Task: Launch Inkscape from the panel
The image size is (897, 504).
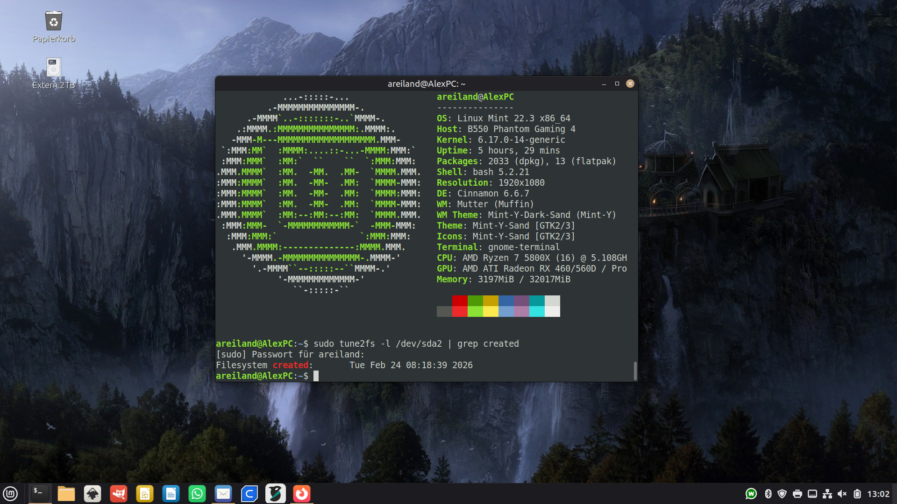Action: (x=93, y=494)
